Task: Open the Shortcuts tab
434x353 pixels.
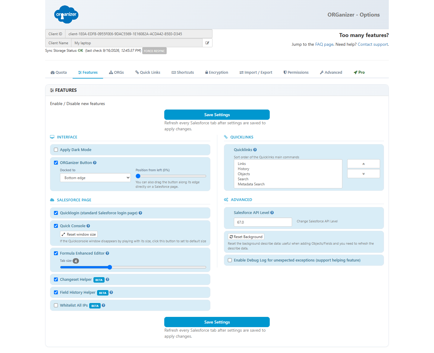Action: pos(183,73)
